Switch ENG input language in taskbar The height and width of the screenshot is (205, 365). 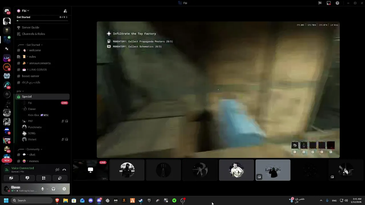point(334,200)
